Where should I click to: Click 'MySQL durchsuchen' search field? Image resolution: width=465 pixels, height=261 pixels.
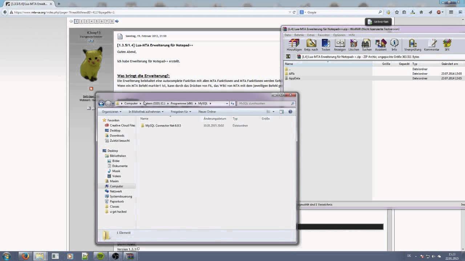(x=266, y=103)
